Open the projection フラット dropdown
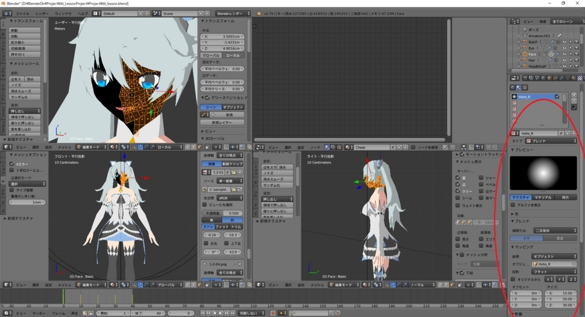This screenshot has width=585, height=317. coord(554,271)
